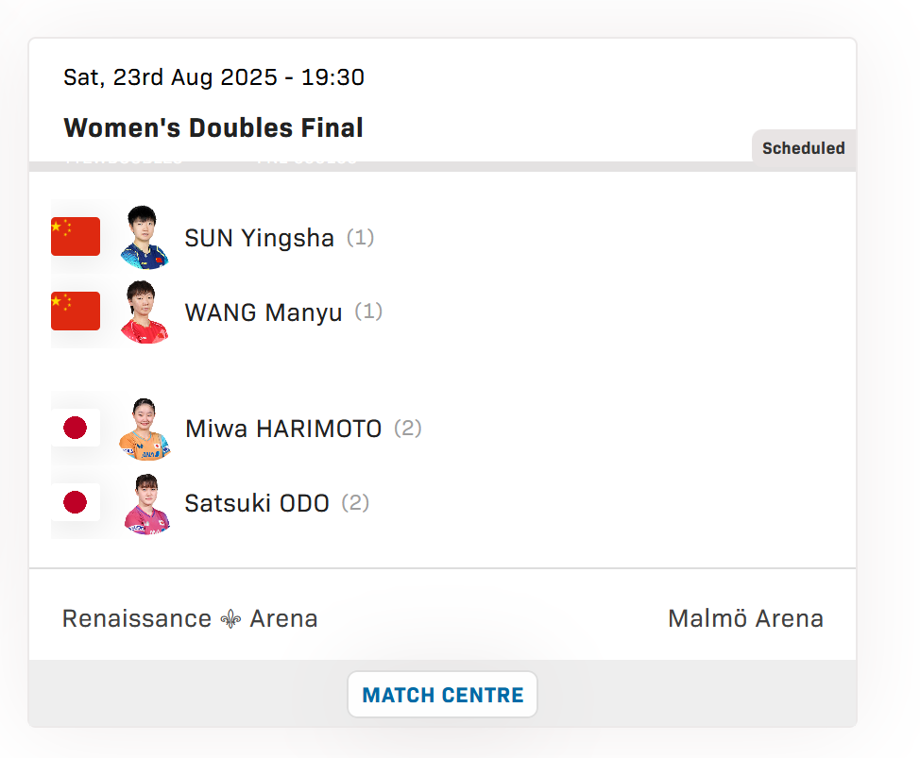Open Satsuki ODO player name link
Viewport: 920px width, 758px height.
pos(256,503)
